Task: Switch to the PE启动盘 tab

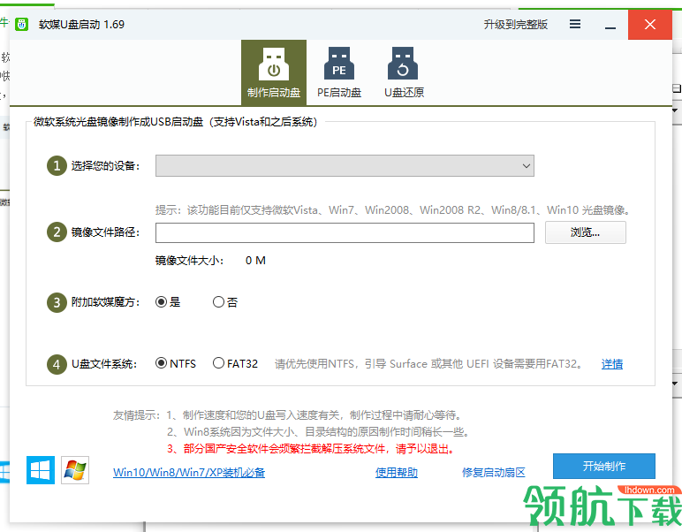Action: 339,72
